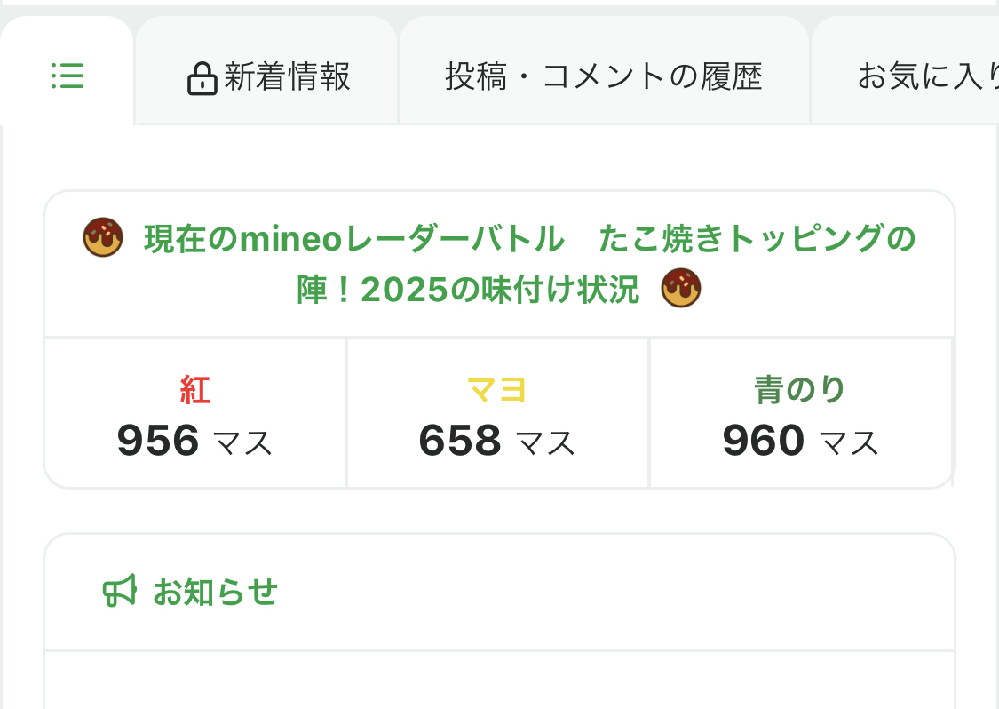Select the green 青のり team label
This screenshot has width=999, height=709.
(x=800, y=390)
